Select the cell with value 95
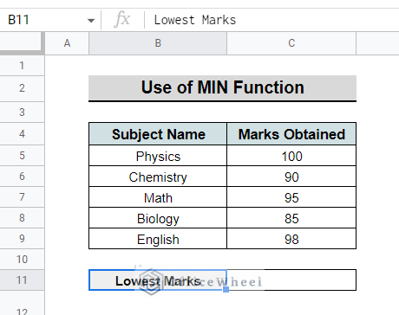Viewport: 399px width, 315px height. (291, 197)
